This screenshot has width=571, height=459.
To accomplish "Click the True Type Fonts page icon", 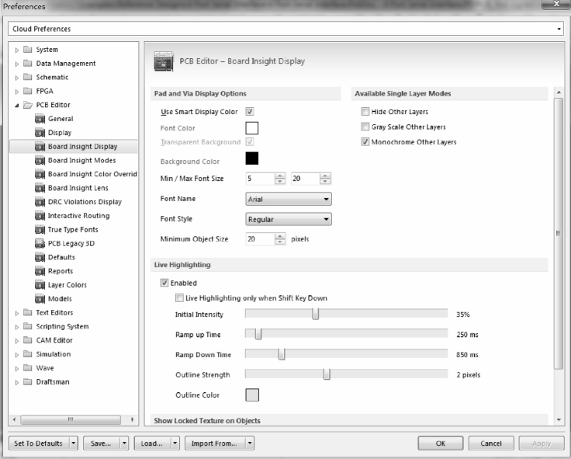I will [x=40, y=230].
